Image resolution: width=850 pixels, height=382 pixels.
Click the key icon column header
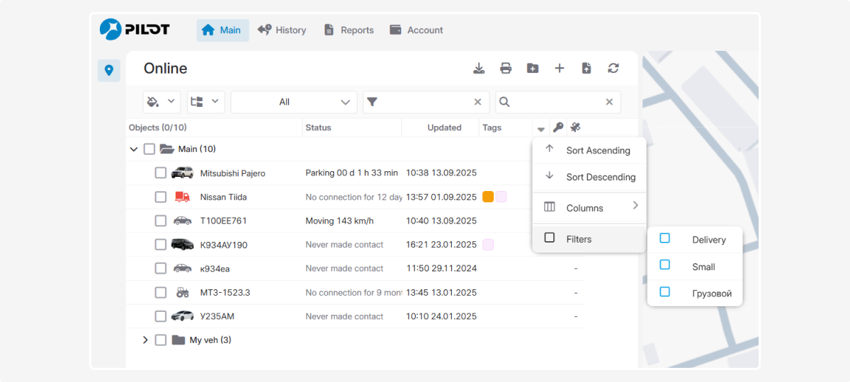click(x=558, y=128)
